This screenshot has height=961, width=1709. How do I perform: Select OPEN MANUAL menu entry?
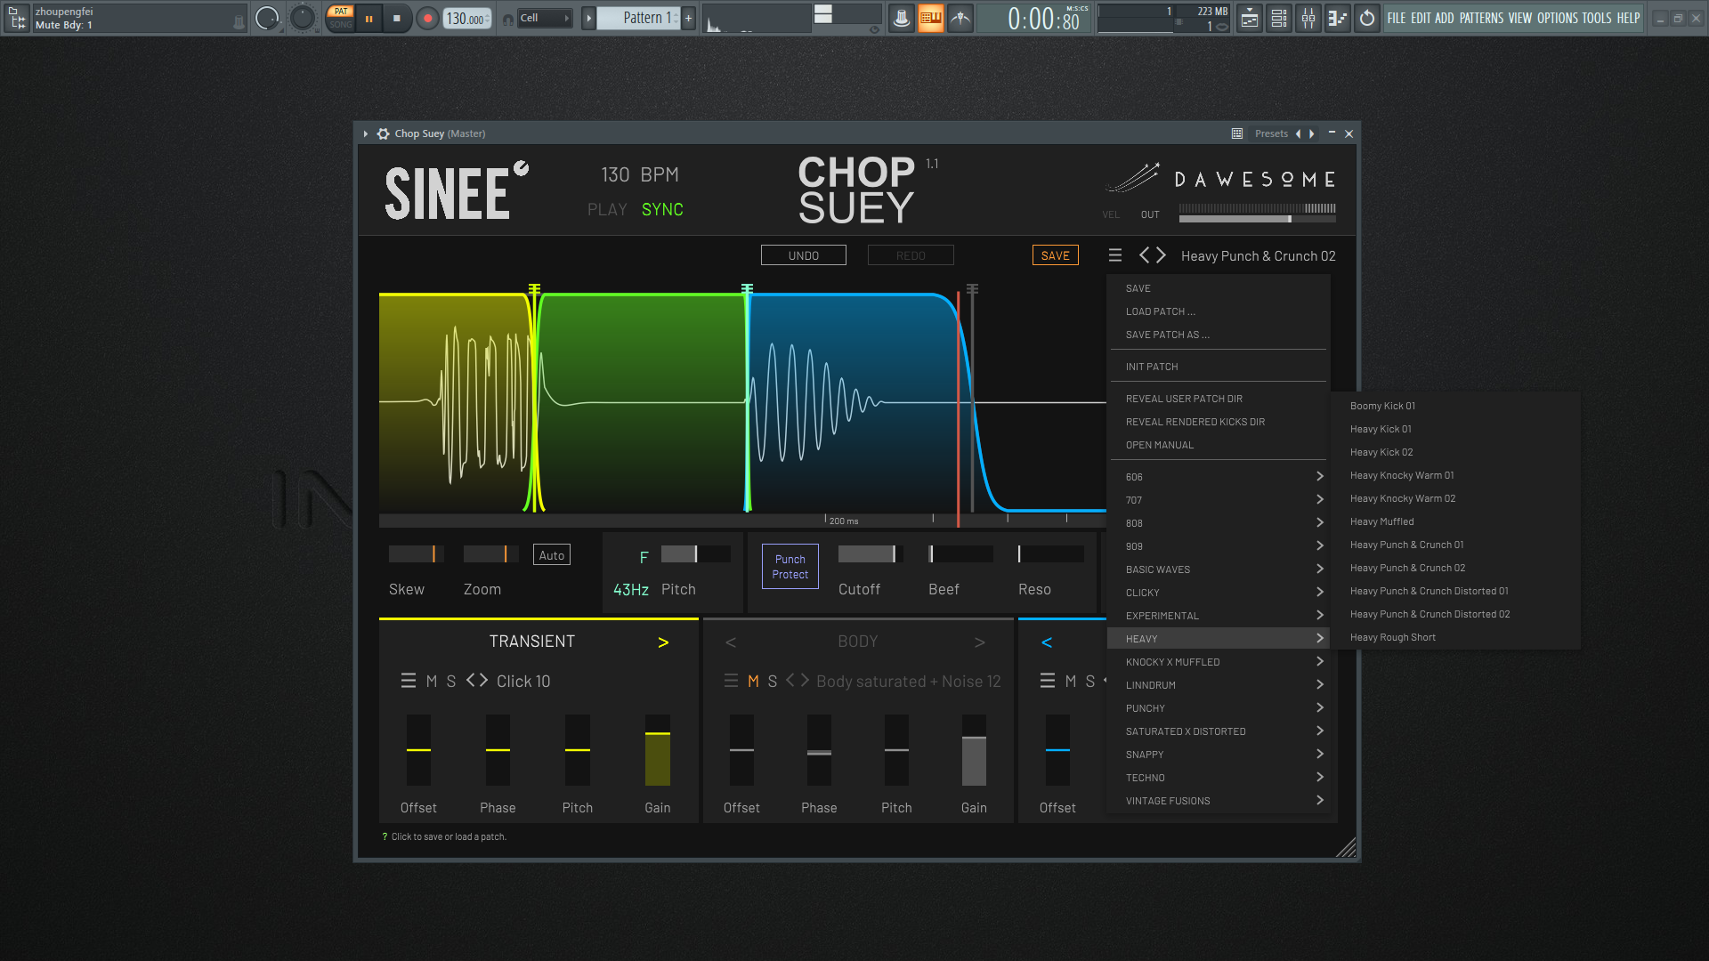1218,445
